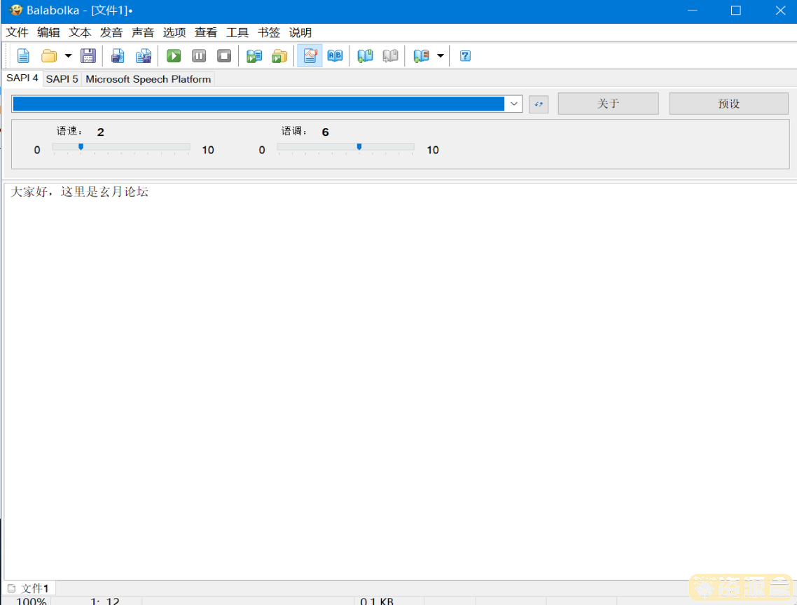Toggle the highlighted clipboard watch icon
The image size is (797, 605).
click(x=310, y=55)
